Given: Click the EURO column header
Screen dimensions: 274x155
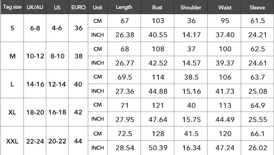Looking at the screenshot, I should [x=78, y=7].
